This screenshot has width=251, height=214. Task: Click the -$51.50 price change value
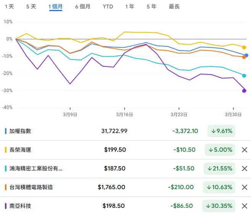[184, 169]
